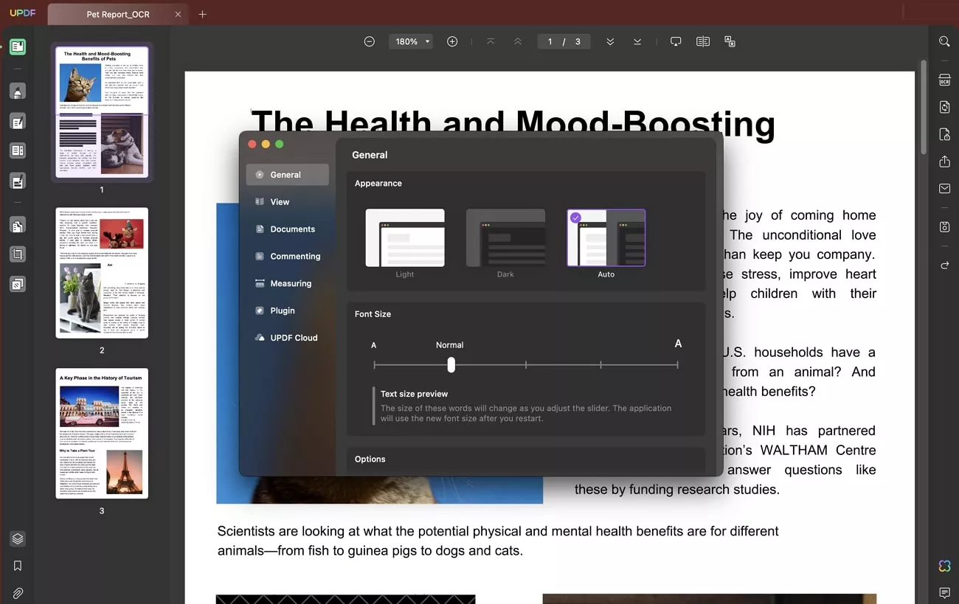The width and height of the screenshot is (959, 604).
Task: Select the Light appearance option
Action: tap(405, 238)
